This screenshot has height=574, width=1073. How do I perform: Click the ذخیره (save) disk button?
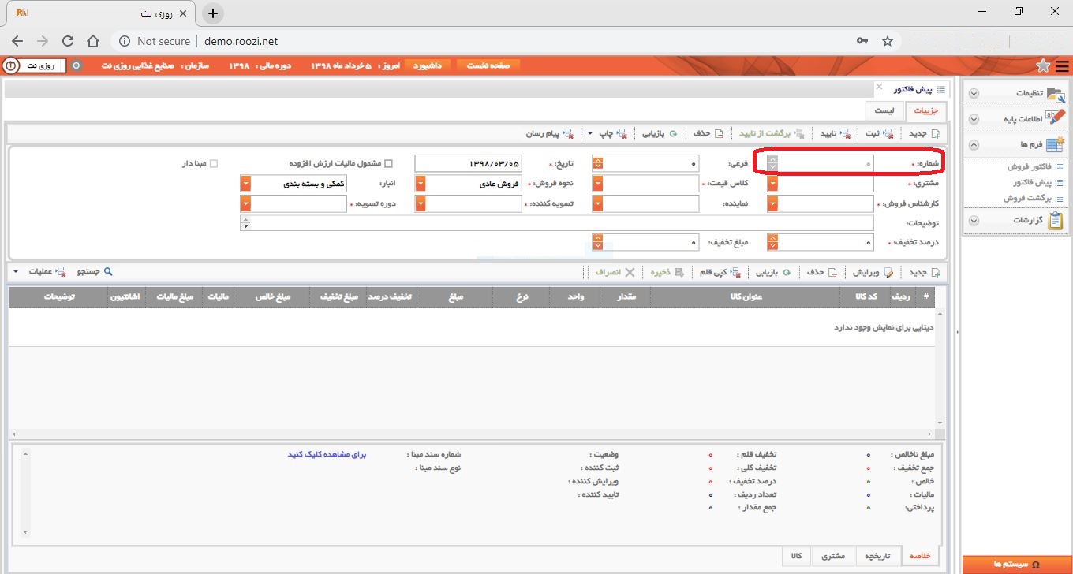pyautogui.click(x=667, y=272)
